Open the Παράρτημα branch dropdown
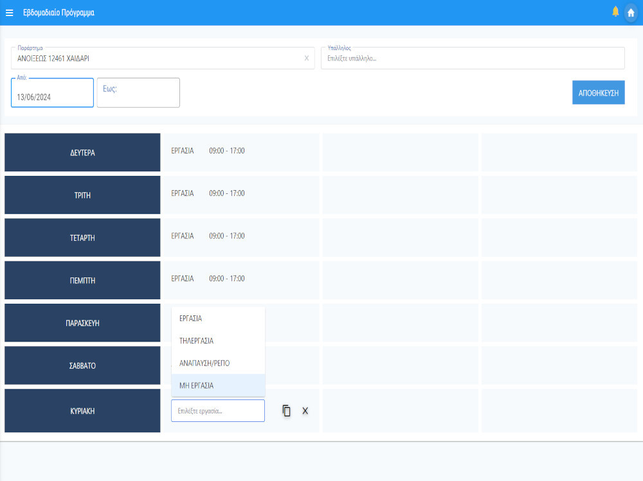Screen dimensions: 643x481 coord(158,58)
